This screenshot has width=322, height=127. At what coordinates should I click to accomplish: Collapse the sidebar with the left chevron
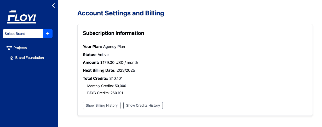coord(53,5)
